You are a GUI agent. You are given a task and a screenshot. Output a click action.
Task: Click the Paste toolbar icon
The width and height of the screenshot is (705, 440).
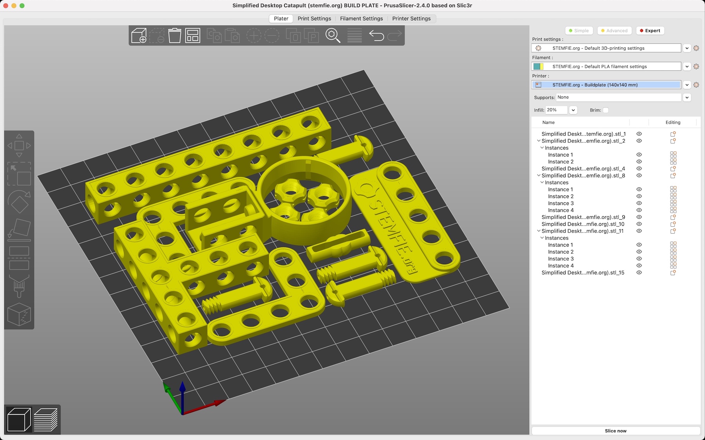click(232, 36)
